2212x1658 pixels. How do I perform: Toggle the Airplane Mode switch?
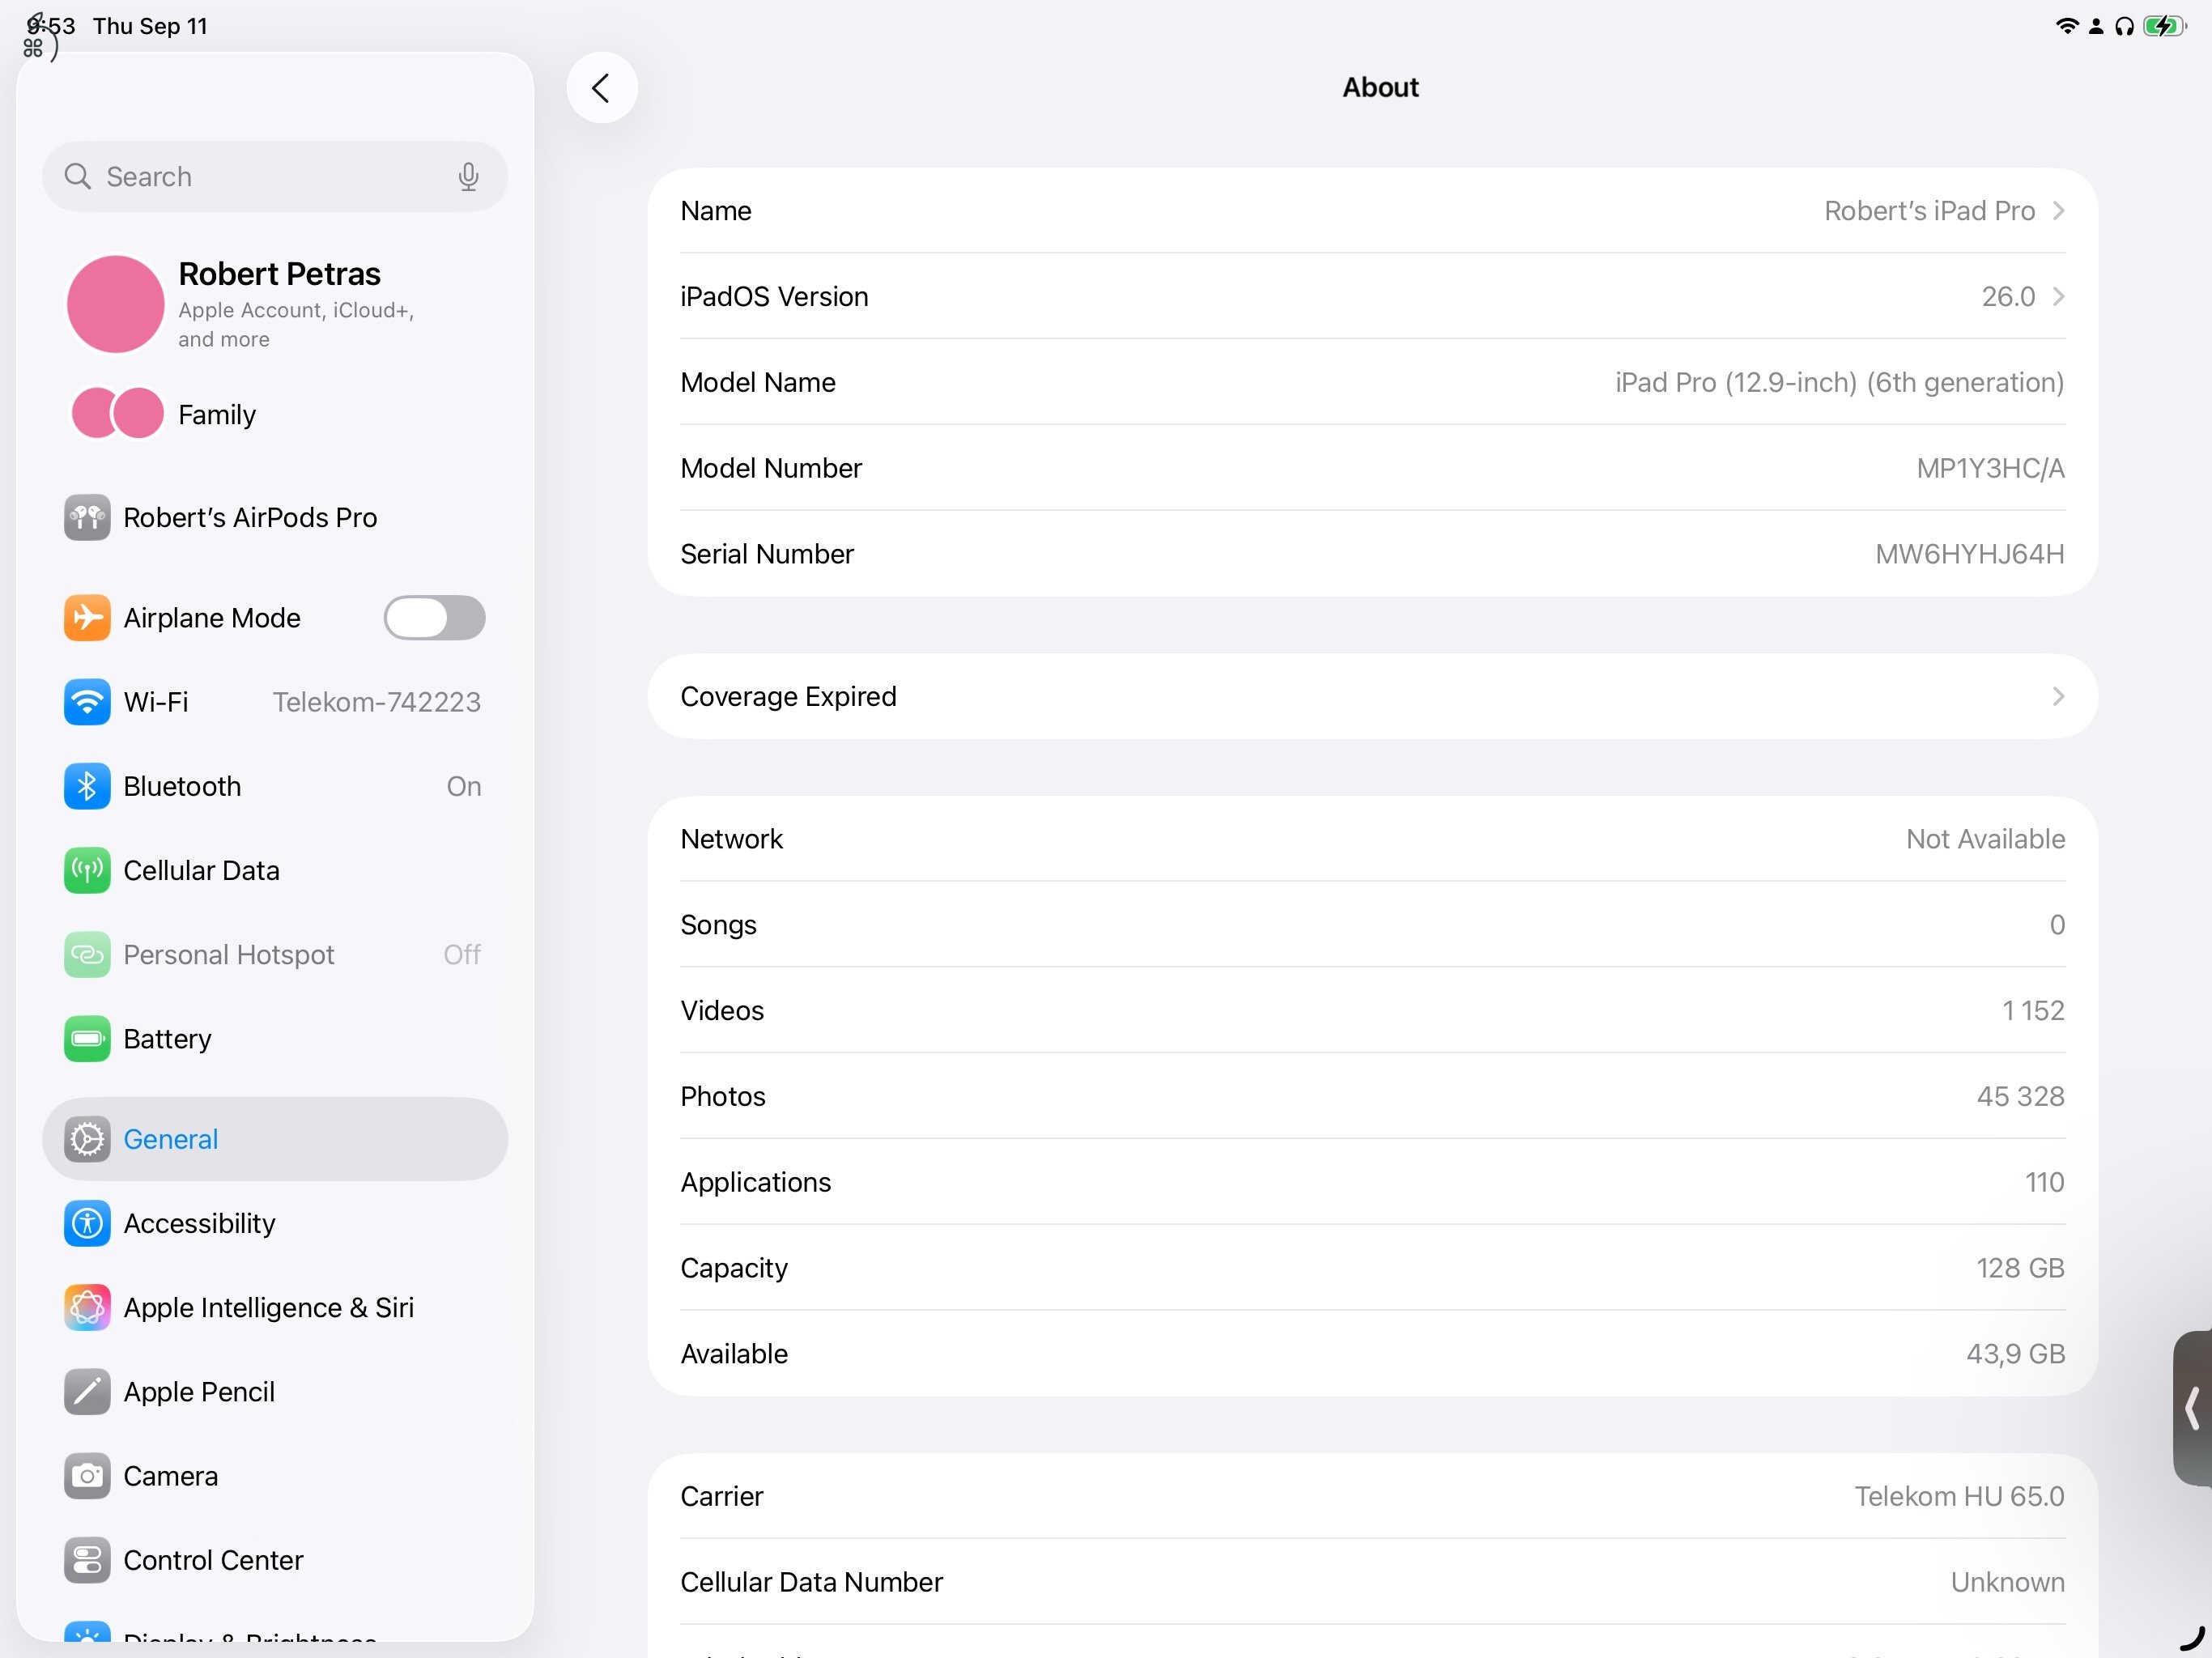point(435,618)
